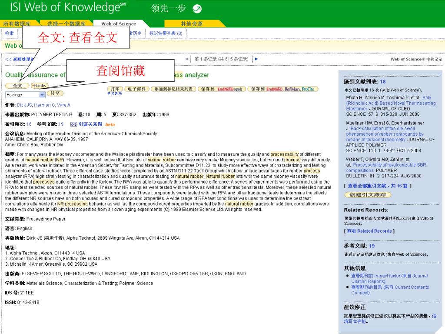Click 查看 Related Records link
Viewport: 445px width, 334px height.
tap(369, 231)
